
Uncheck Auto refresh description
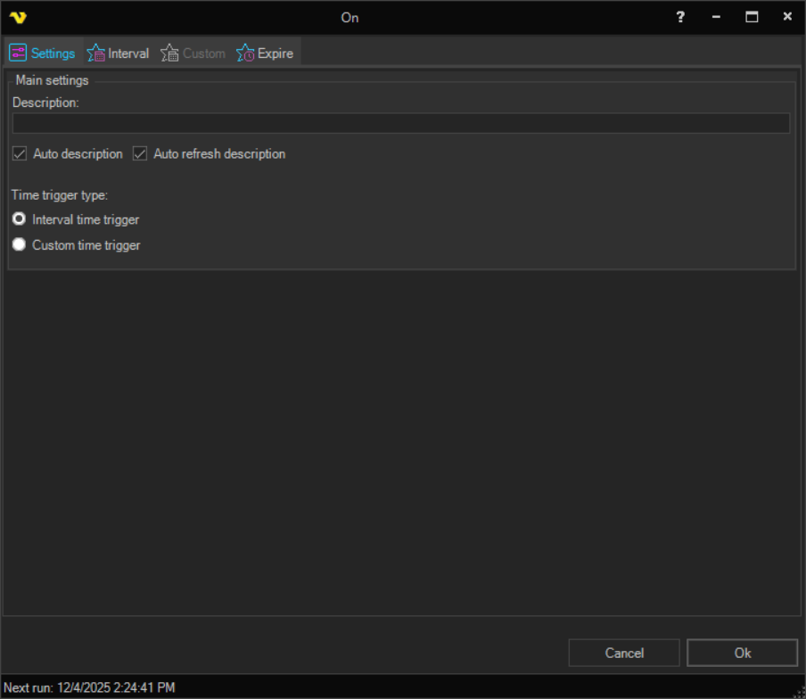click(140, 154)
